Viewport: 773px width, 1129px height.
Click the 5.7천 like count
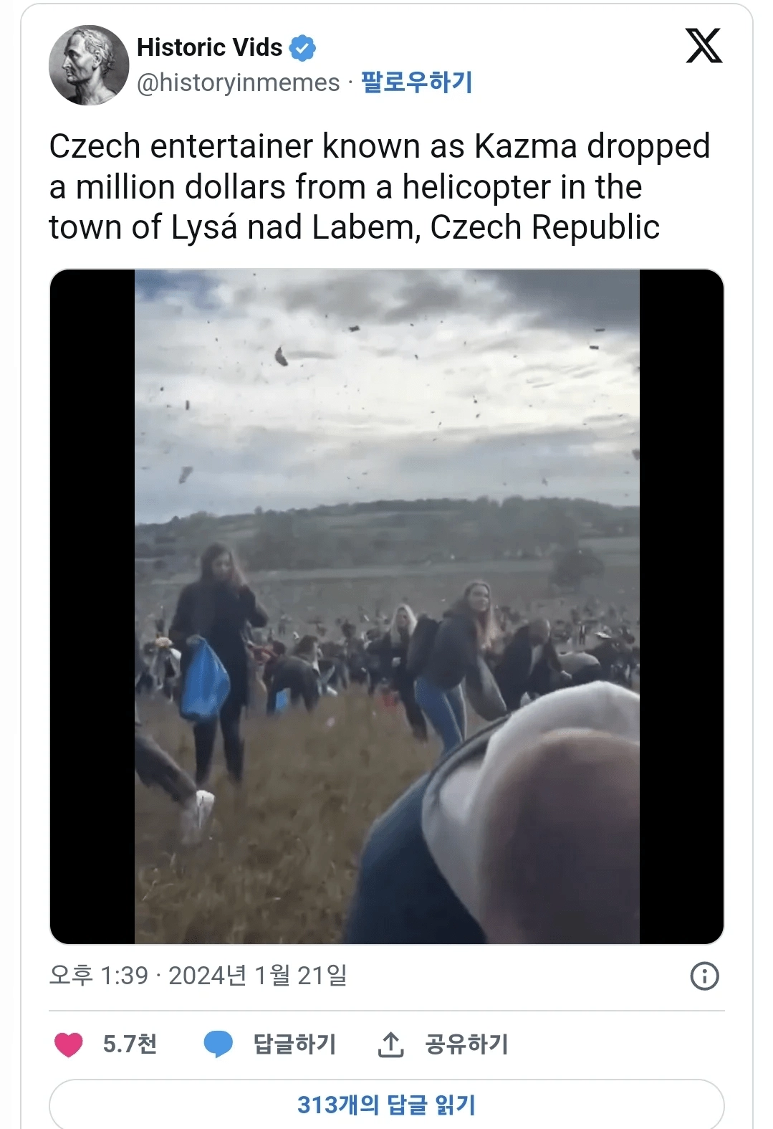[130, 1044]
